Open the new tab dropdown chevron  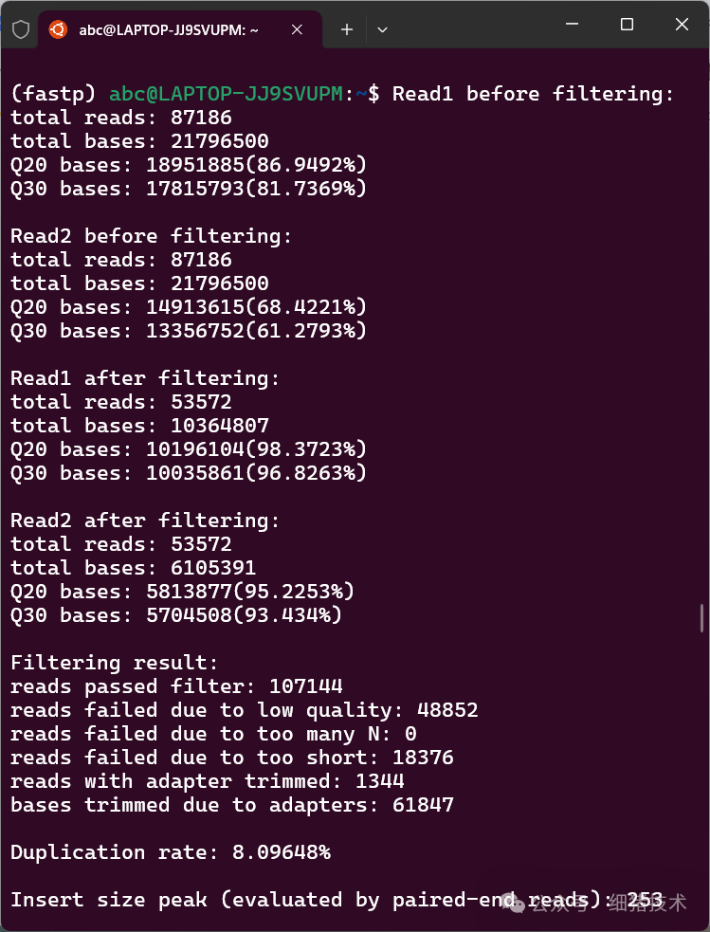click(x=382, y=29)
